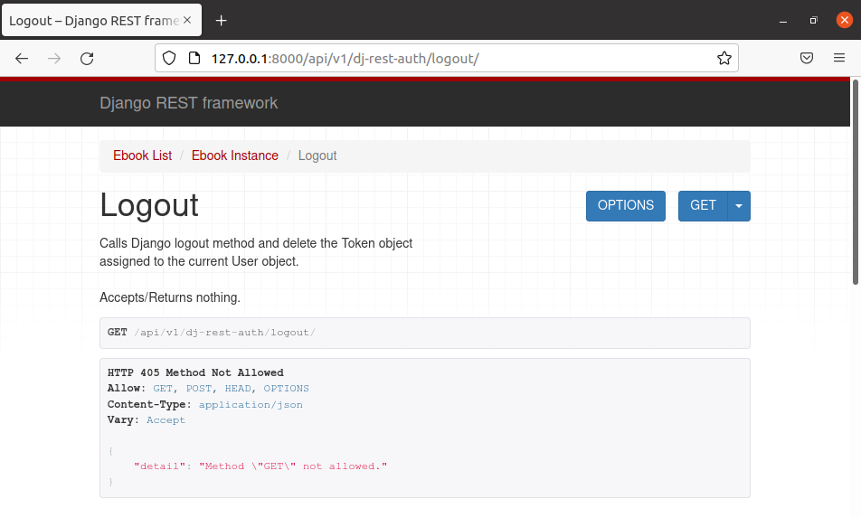The image size is (861, 518).
Task: Click the "detail" JSON response line
Action: pyautogui.click(x=260, y=466)
